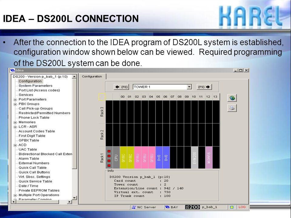Select the 8+/0 card in slot 06
This screenshot has width=291, height=218.
(x=166, y=157)
